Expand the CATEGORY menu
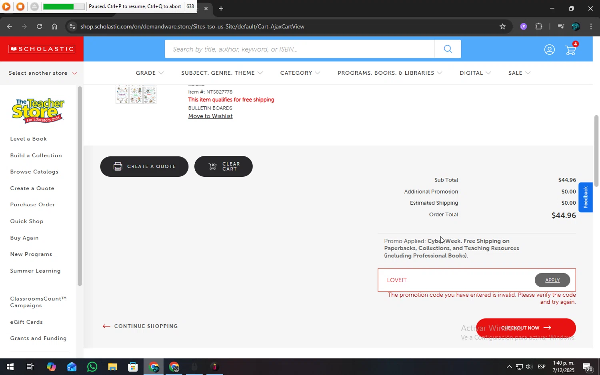Image resolution: width=600 pixels, height=375 pixels. (300, 73)
